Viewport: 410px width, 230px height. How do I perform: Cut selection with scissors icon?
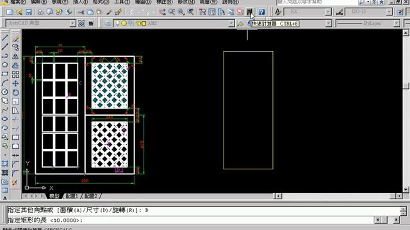point(81,11)
